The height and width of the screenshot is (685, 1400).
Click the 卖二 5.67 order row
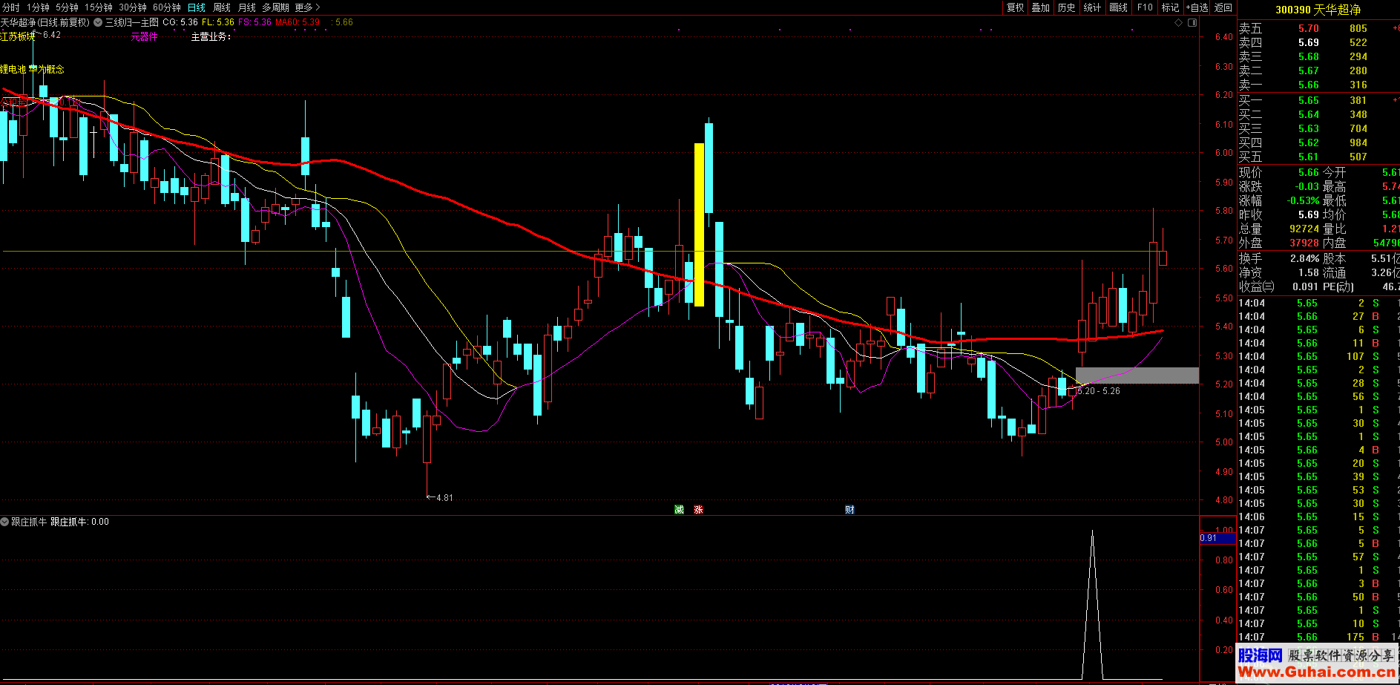[x=1318, y=71]
